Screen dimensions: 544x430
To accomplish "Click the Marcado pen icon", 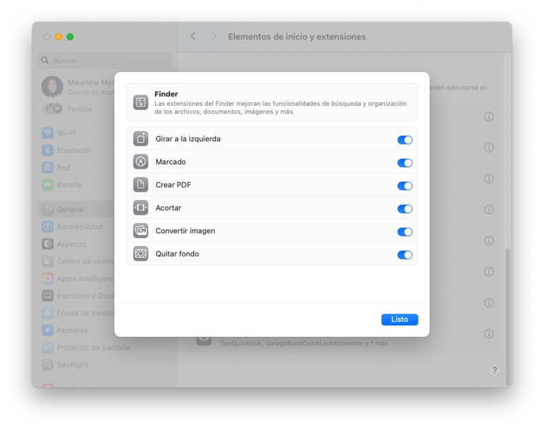I will tap(141, 162).
